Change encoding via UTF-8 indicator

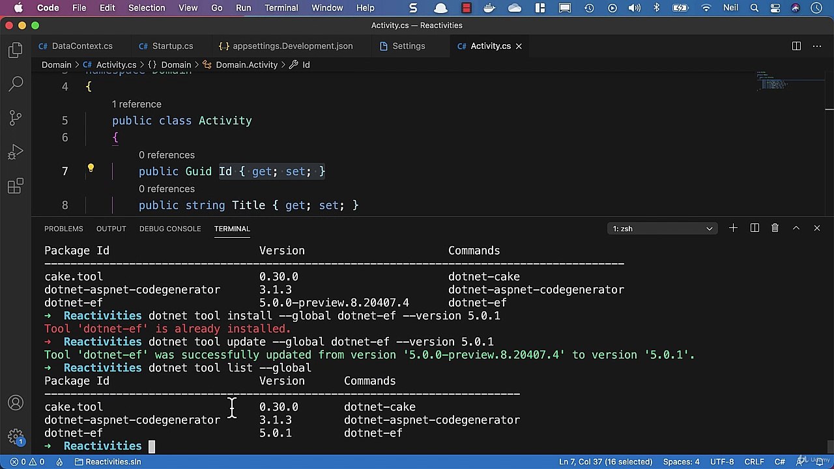tap(722, 462)
